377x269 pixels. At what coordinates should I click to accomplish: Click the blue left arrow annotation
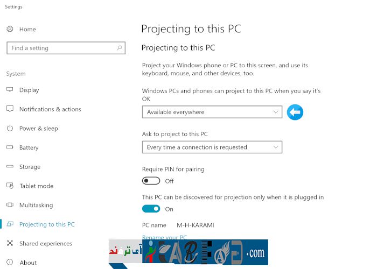[295, 112]
